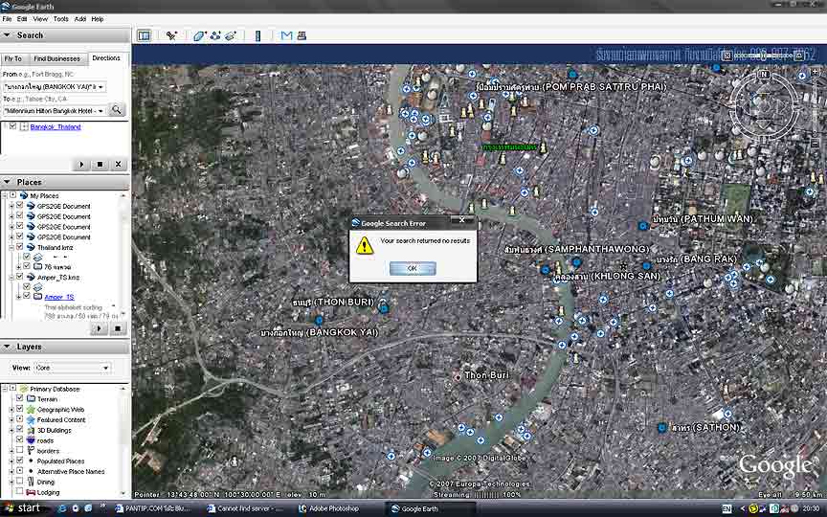This screenshot has height=517, width=827.
Task: Uncheck the Amper_TS.kmz checkbox
Action: click(x=19, y=277)
